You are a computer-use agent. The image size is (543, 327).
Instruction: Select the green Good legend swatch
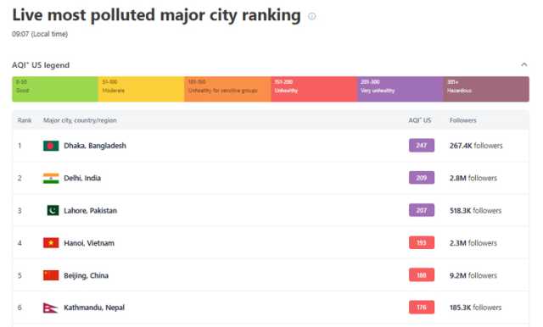click(x=55, y=89)
